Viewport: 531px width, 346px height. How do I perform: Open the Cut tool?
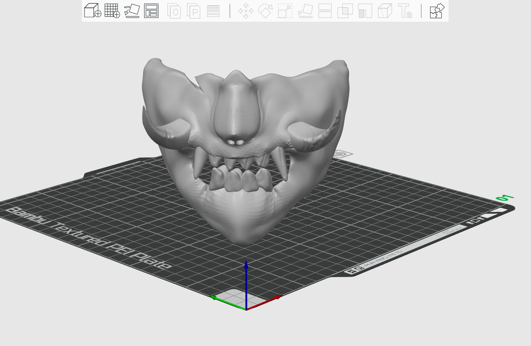point(325,11)
